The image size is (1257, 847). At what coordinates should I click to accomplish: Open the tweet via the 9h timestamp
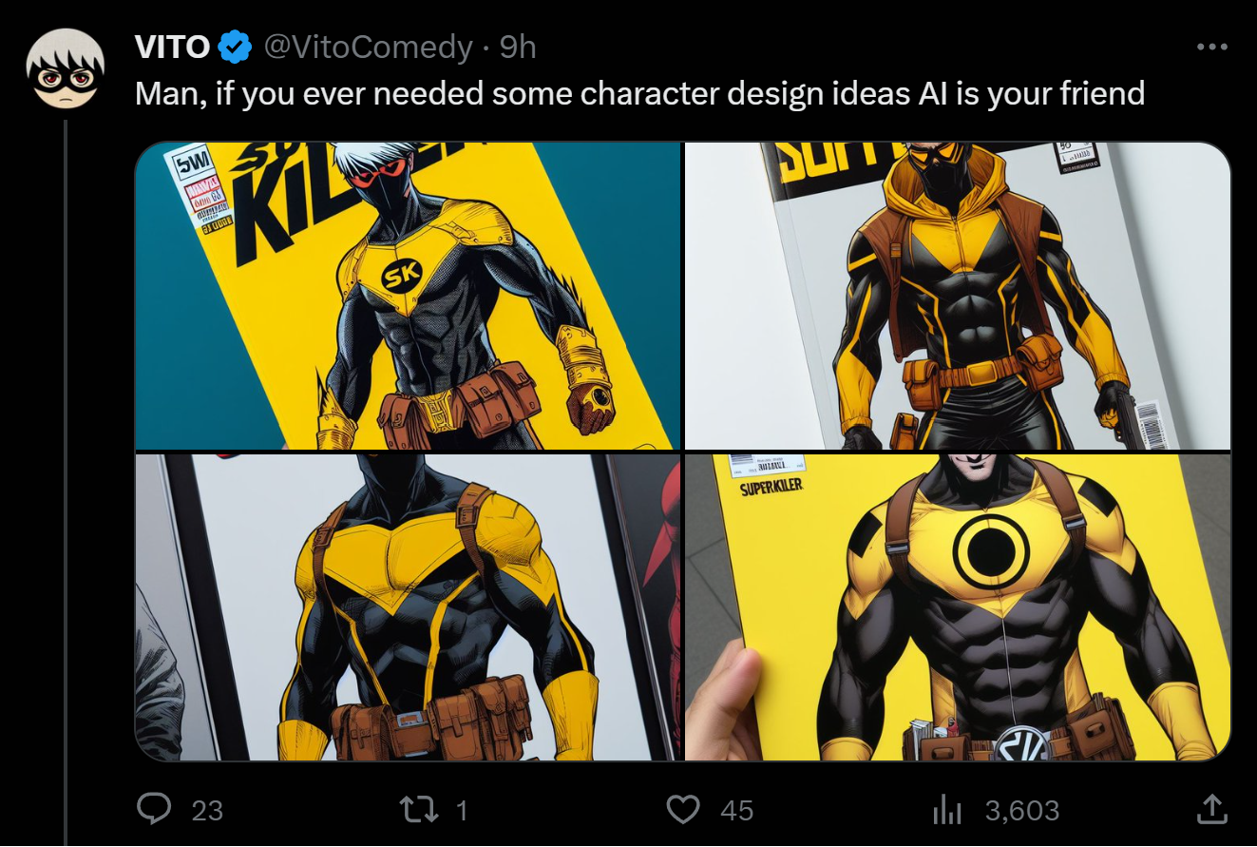pos(518,47)
